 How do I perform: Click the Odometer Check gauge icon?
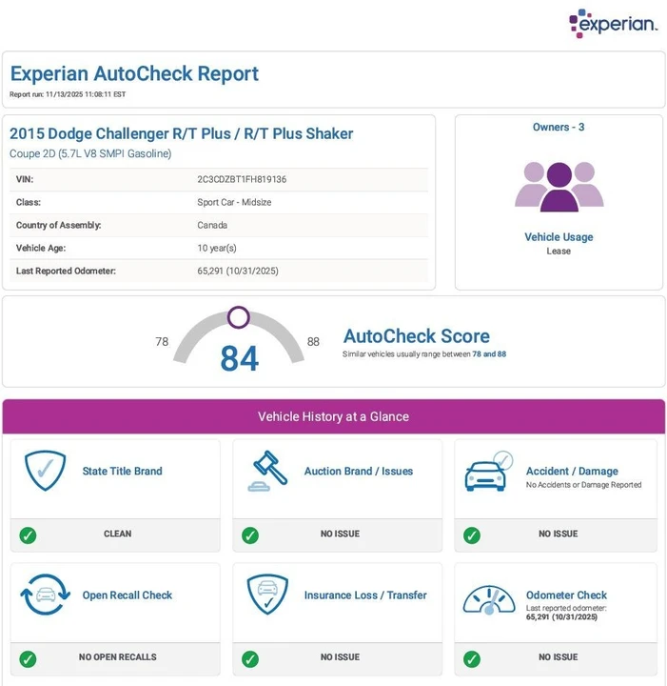(489, 600)
